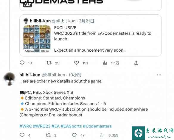
Task: Retweet the new details tweet
Action: pos(48,135)
